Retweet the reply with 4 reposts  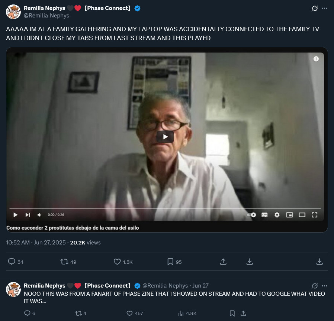(78, 313)
